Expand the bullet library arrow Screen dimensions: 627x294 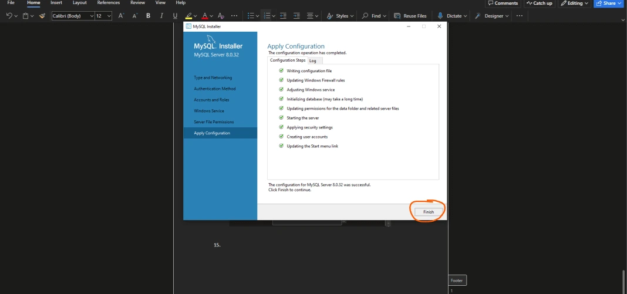[x=258, y=16]
